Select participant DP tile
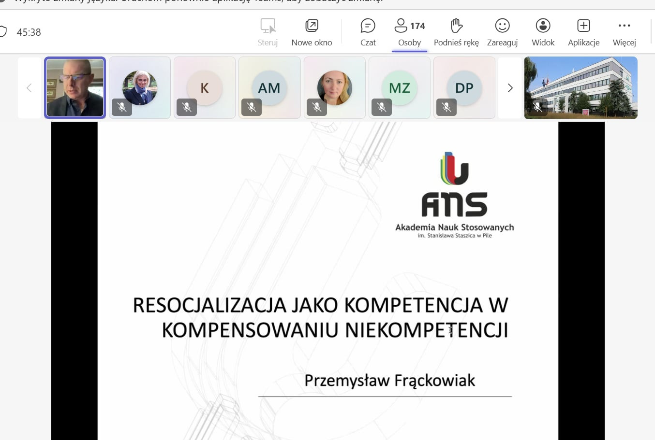The height and width of the screenshot is (440, 655). (x=464, y=87)
